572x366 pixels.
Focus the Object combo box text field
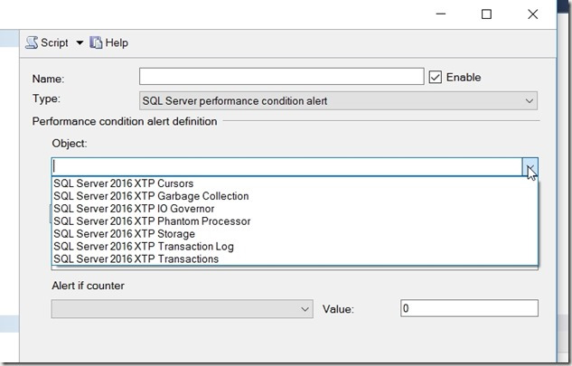286,166
